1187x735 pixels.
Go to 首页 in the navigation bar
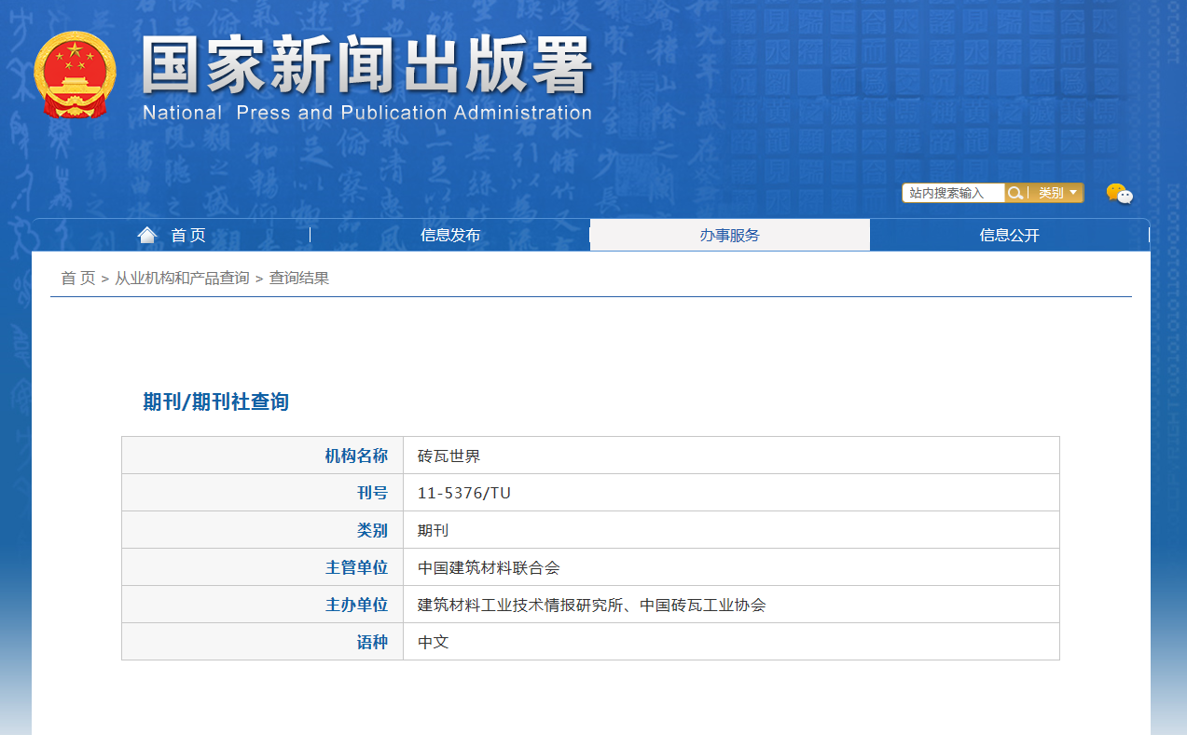click(x=188, y=235)
